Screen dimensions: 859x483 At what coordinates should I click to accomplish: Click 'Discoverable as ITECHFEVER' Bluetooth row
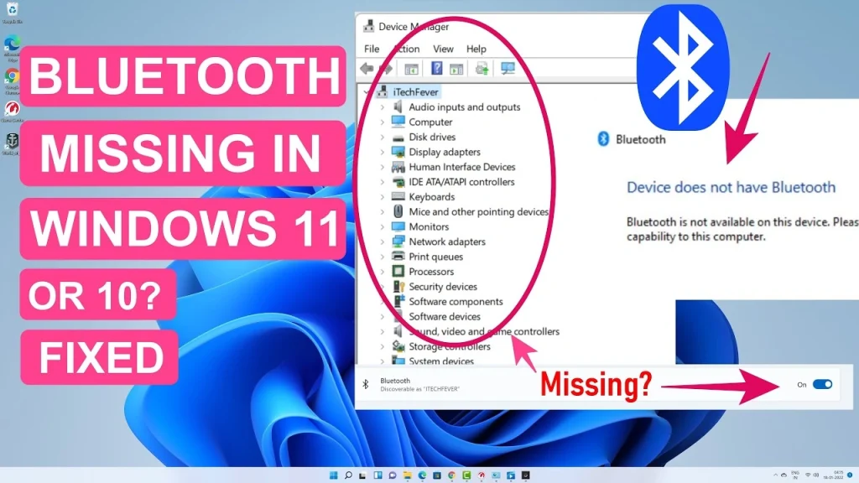(x=419, y=389)
